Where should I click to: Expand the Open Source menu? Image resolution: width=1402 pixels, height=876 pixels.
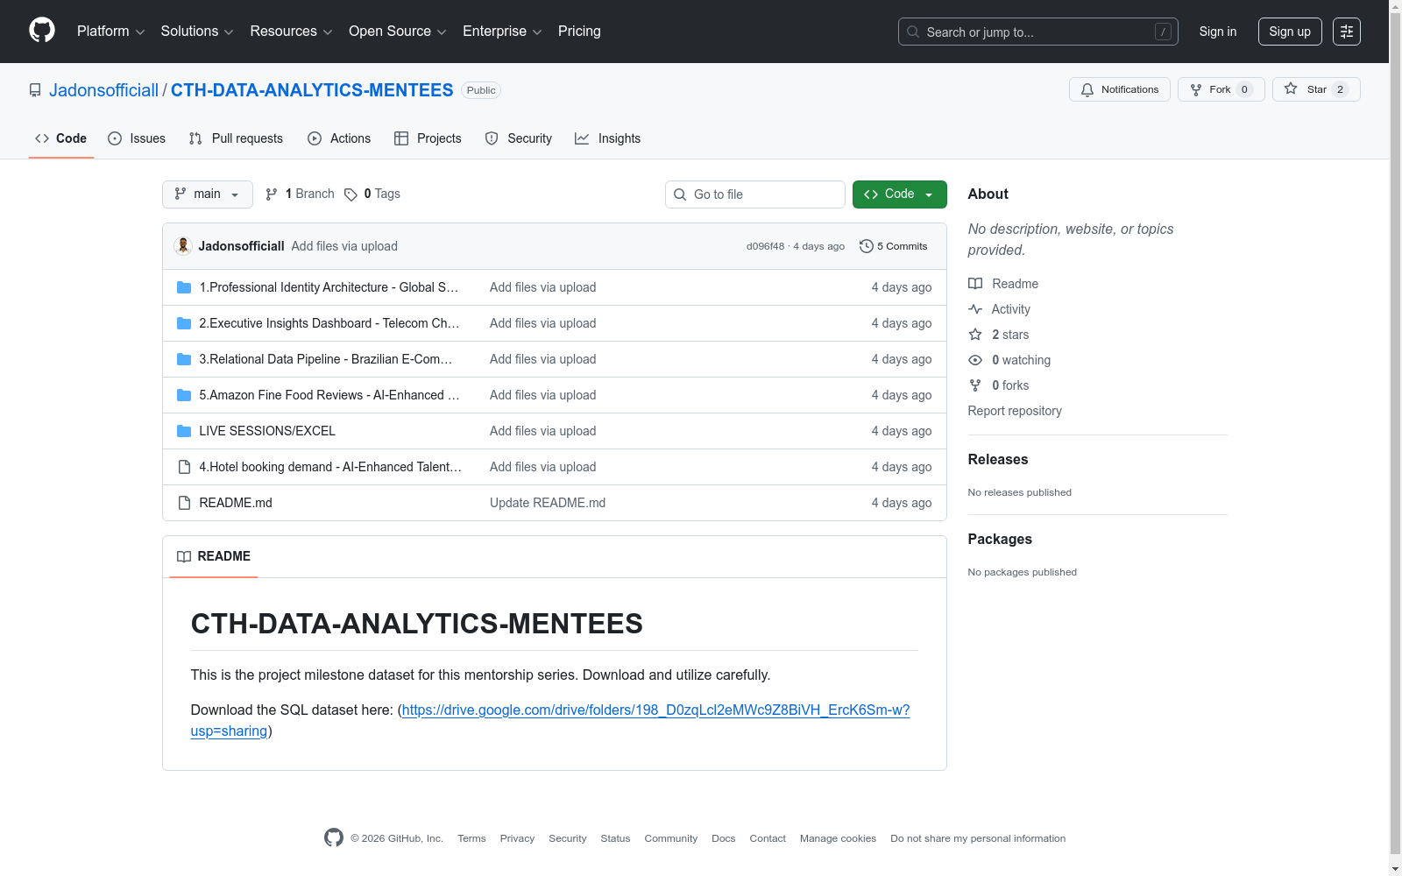click(398, 32)
